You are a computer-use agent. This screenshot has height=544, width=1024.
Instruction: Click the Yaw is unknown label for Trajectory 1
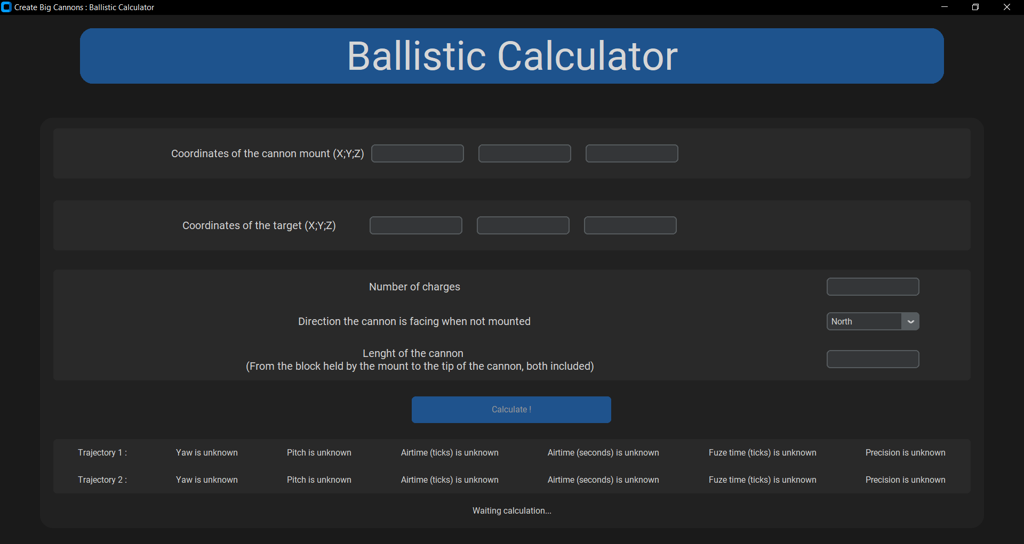[206, 452]
